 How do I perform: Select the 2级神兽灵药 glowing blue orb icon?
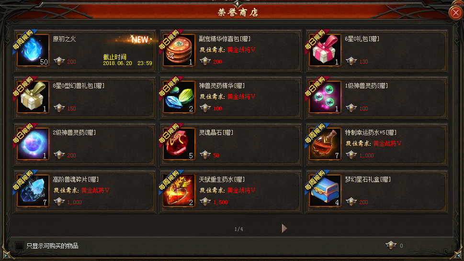(x=33, y=144)
